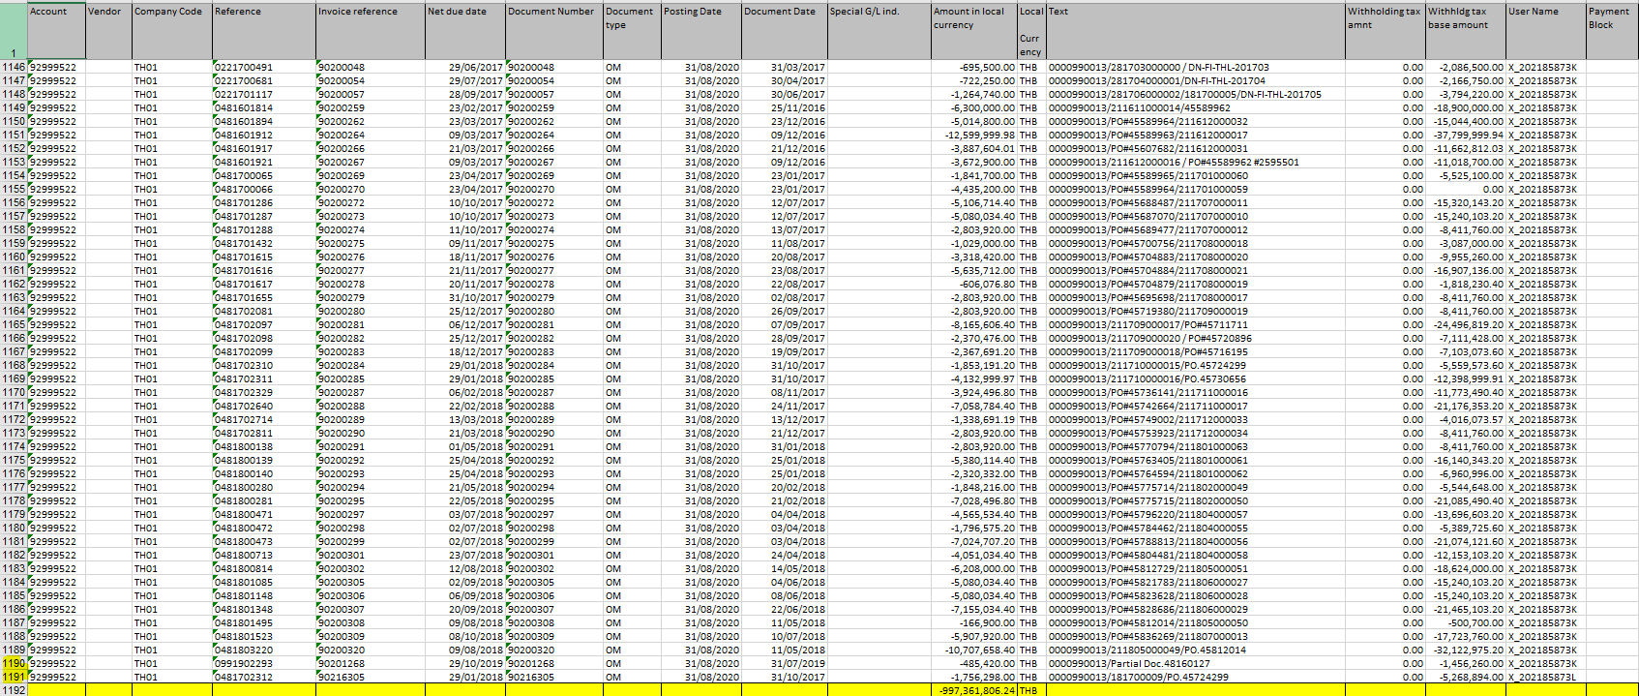The image size is (1639, 696).
Task: Click the Document Number column header
Action: coord(554,31)
